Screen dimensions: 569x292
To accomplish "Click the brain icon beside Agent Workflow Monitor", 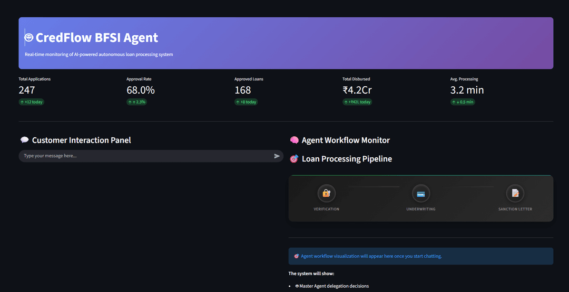I will click(x=294, y=140).
